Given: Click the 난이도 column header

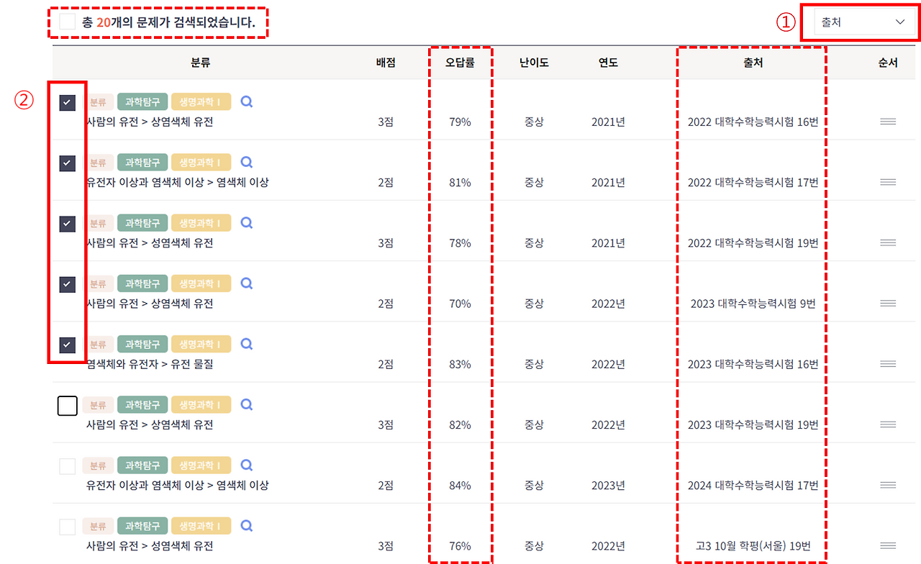Looking at the screenshot, I should [535, 63].
